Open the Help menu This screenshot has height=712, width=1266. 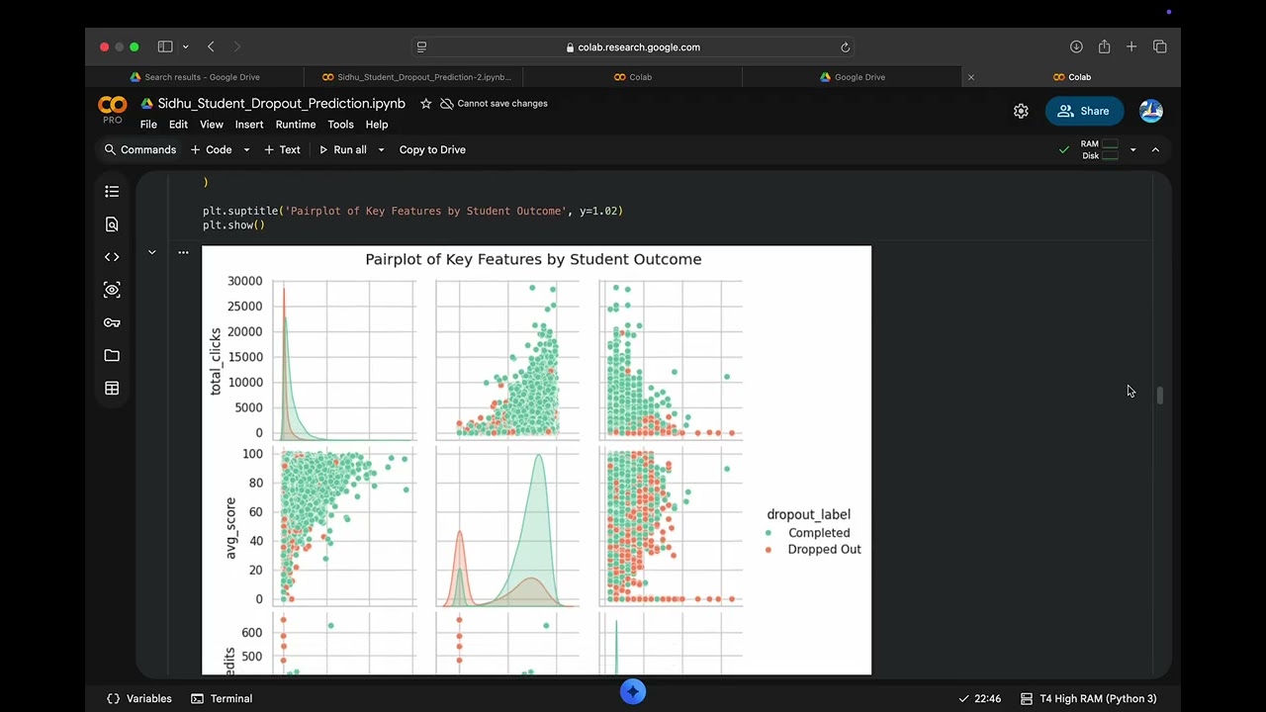coord(377,125)
